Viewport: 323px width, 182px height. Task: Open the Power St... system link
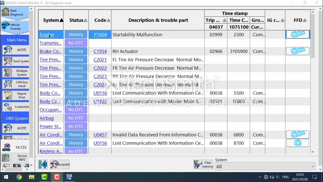[x=50, y=126]
